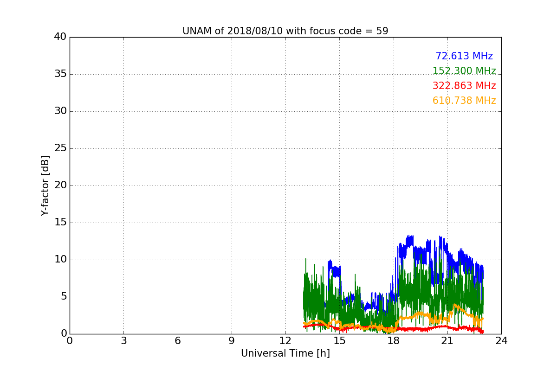Click the orange "610.738 MHz" legend label
Screen dimensions: 557x371
click(464, 101)
